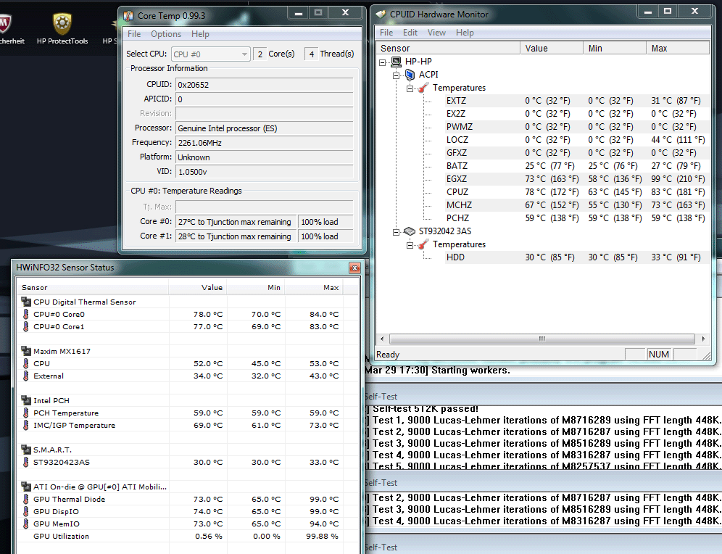Collapse the ACPI tree node

coord(396,75)
